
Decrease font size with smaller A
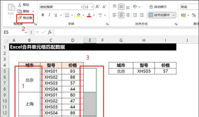click(104, 7)
